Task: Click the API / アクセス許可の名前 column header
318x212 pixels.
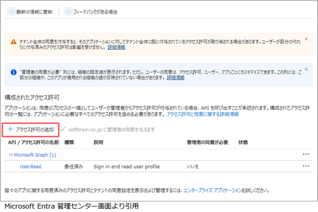Action: coord(33,142)
